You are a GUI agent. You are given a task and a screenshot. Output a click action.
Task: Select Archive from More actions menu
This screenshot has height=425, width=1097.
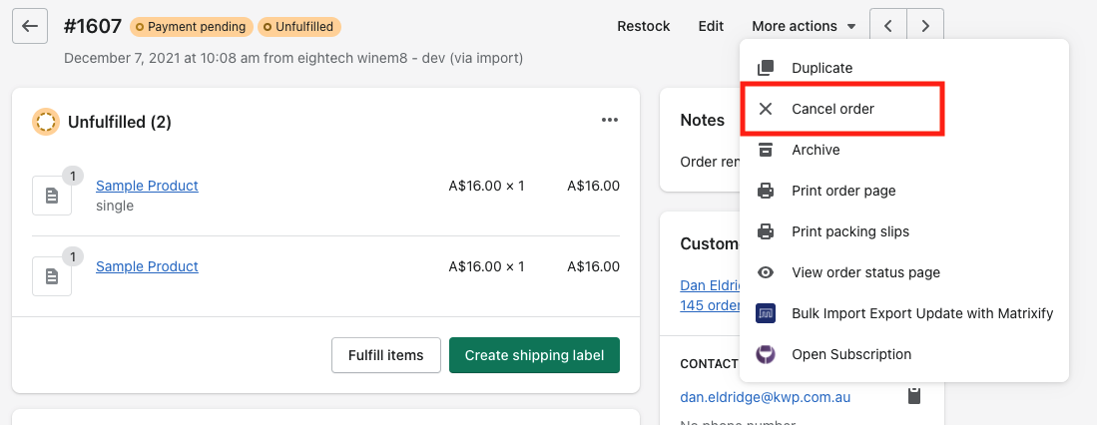(904, 150)
